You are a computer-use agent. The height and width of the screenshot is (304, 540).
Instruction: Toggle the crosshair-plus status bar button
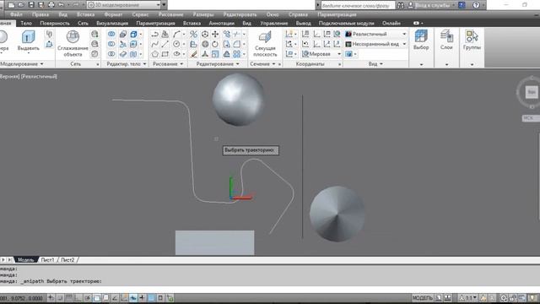point(142,298)
